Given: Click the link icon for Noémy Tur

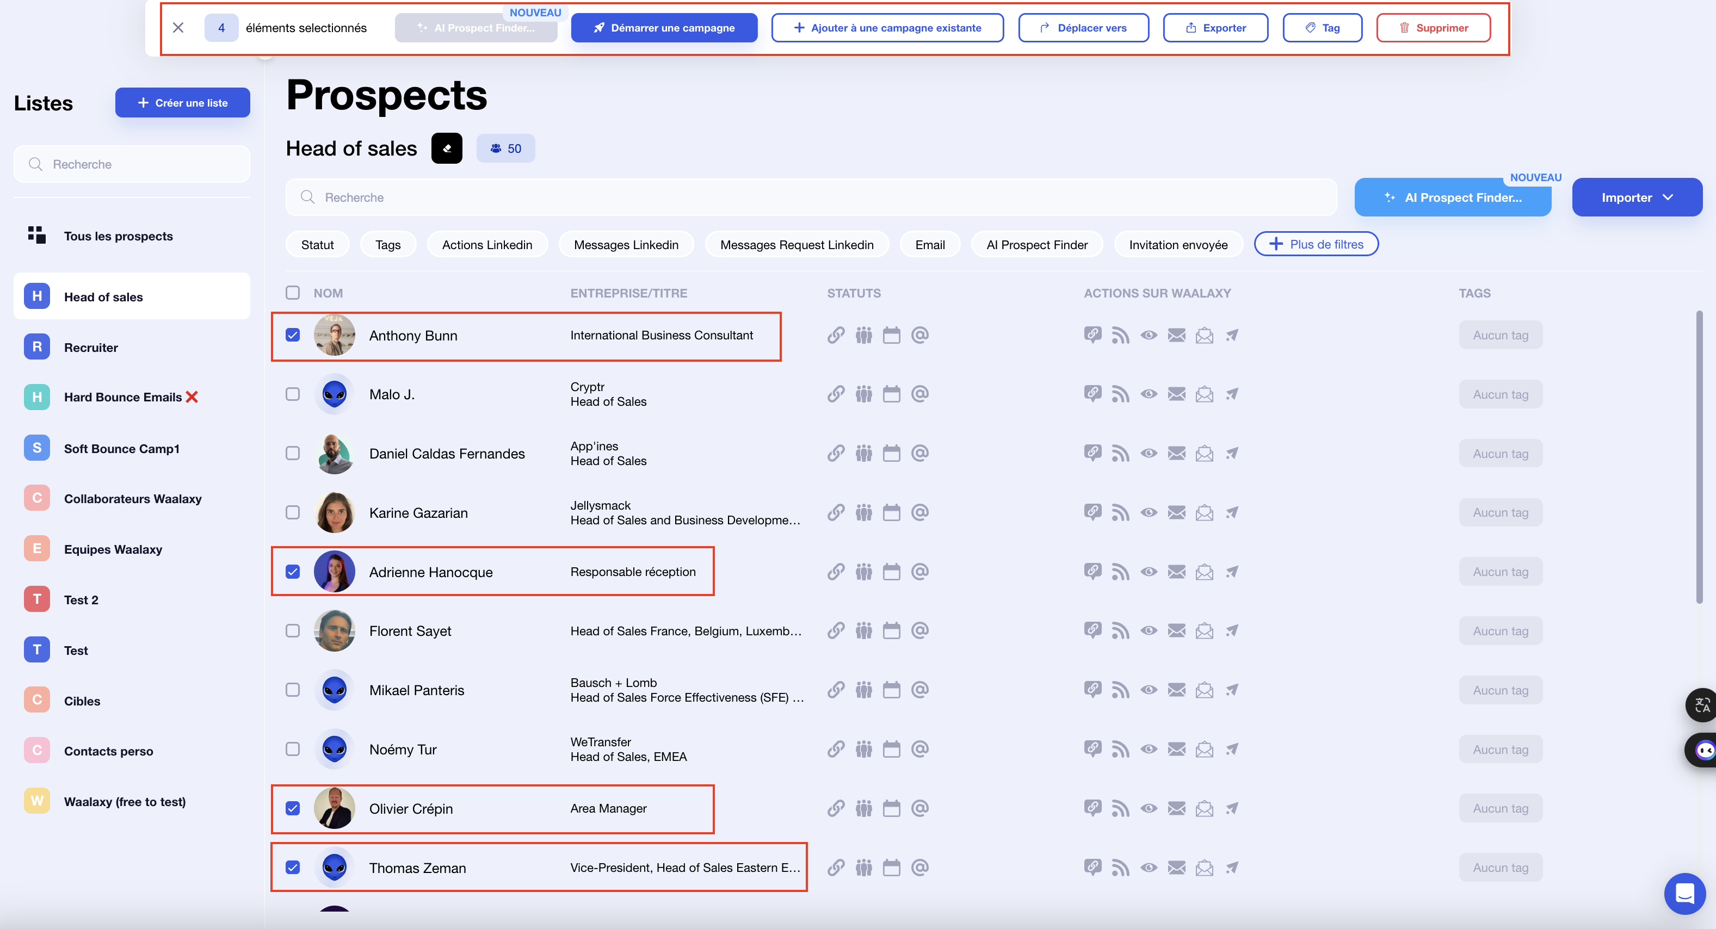Looking at the screenshot, I should pos(836,750).
